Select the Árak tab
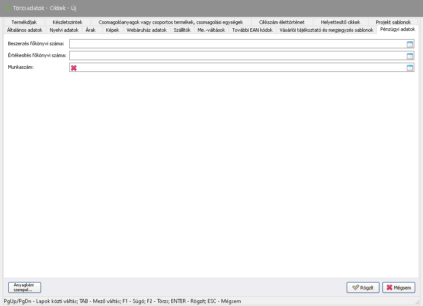 coord(91,30)
